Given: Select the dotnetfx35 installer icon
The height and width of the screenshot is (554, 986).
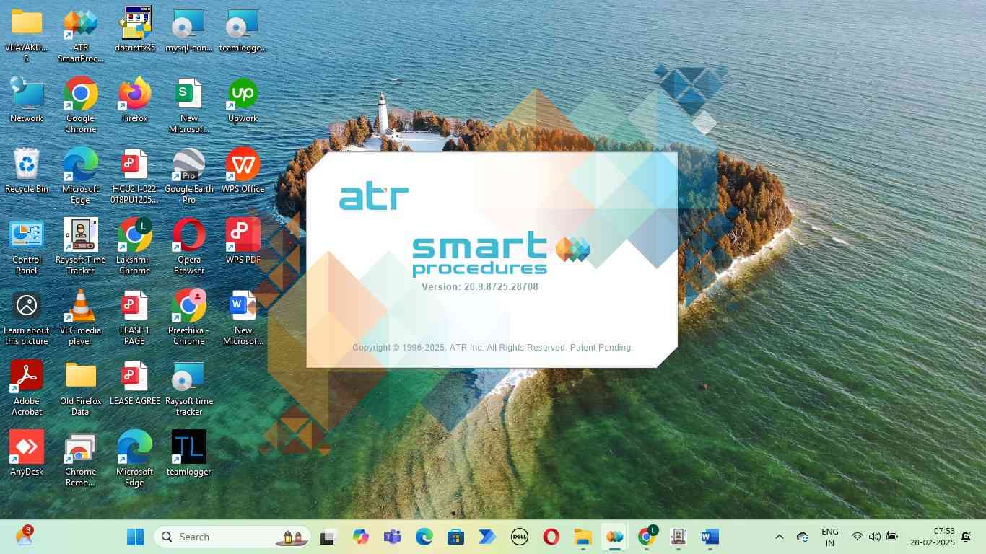Looking at the screenshot, I should point(135,30).
